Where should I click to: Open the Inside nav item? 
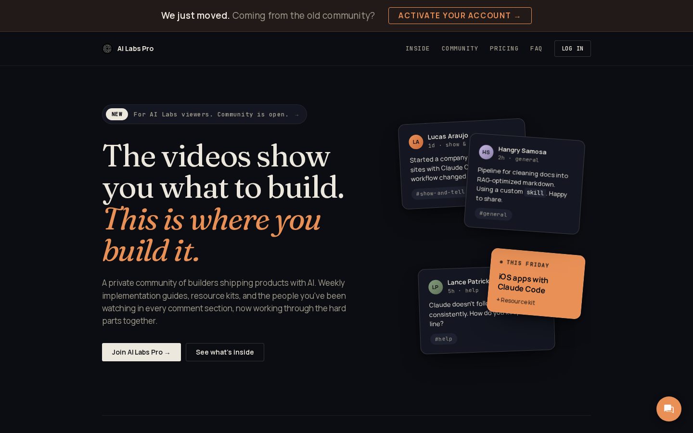coord(418,49)
